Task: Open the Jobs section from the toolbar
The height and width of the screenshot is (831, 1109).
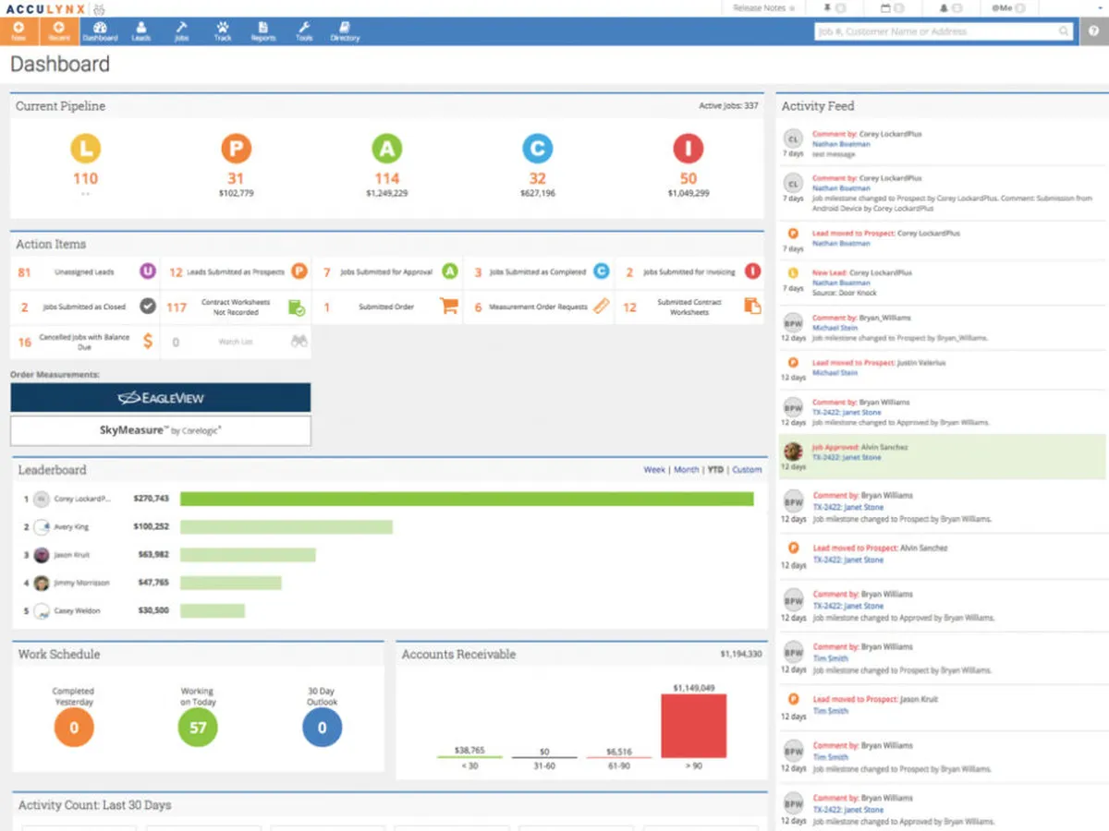Action: point(182,30)
